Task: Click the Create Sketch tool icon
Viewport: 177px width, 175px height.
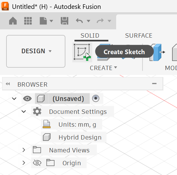Action: point(82,52)
